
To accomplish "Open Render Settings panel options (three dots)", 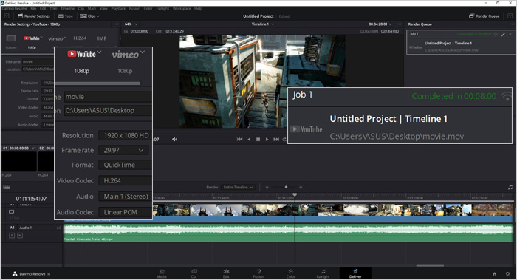I will tap(116, 24).
